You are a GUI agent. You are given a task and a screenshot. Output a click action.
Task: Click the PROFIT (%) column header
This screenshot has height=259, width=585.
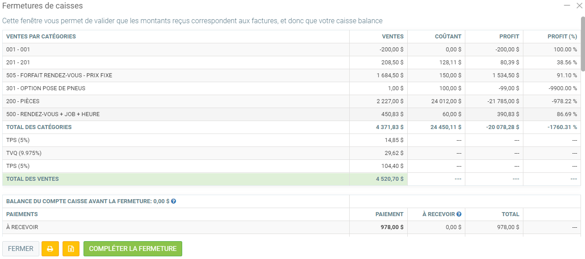pos(562,37)
